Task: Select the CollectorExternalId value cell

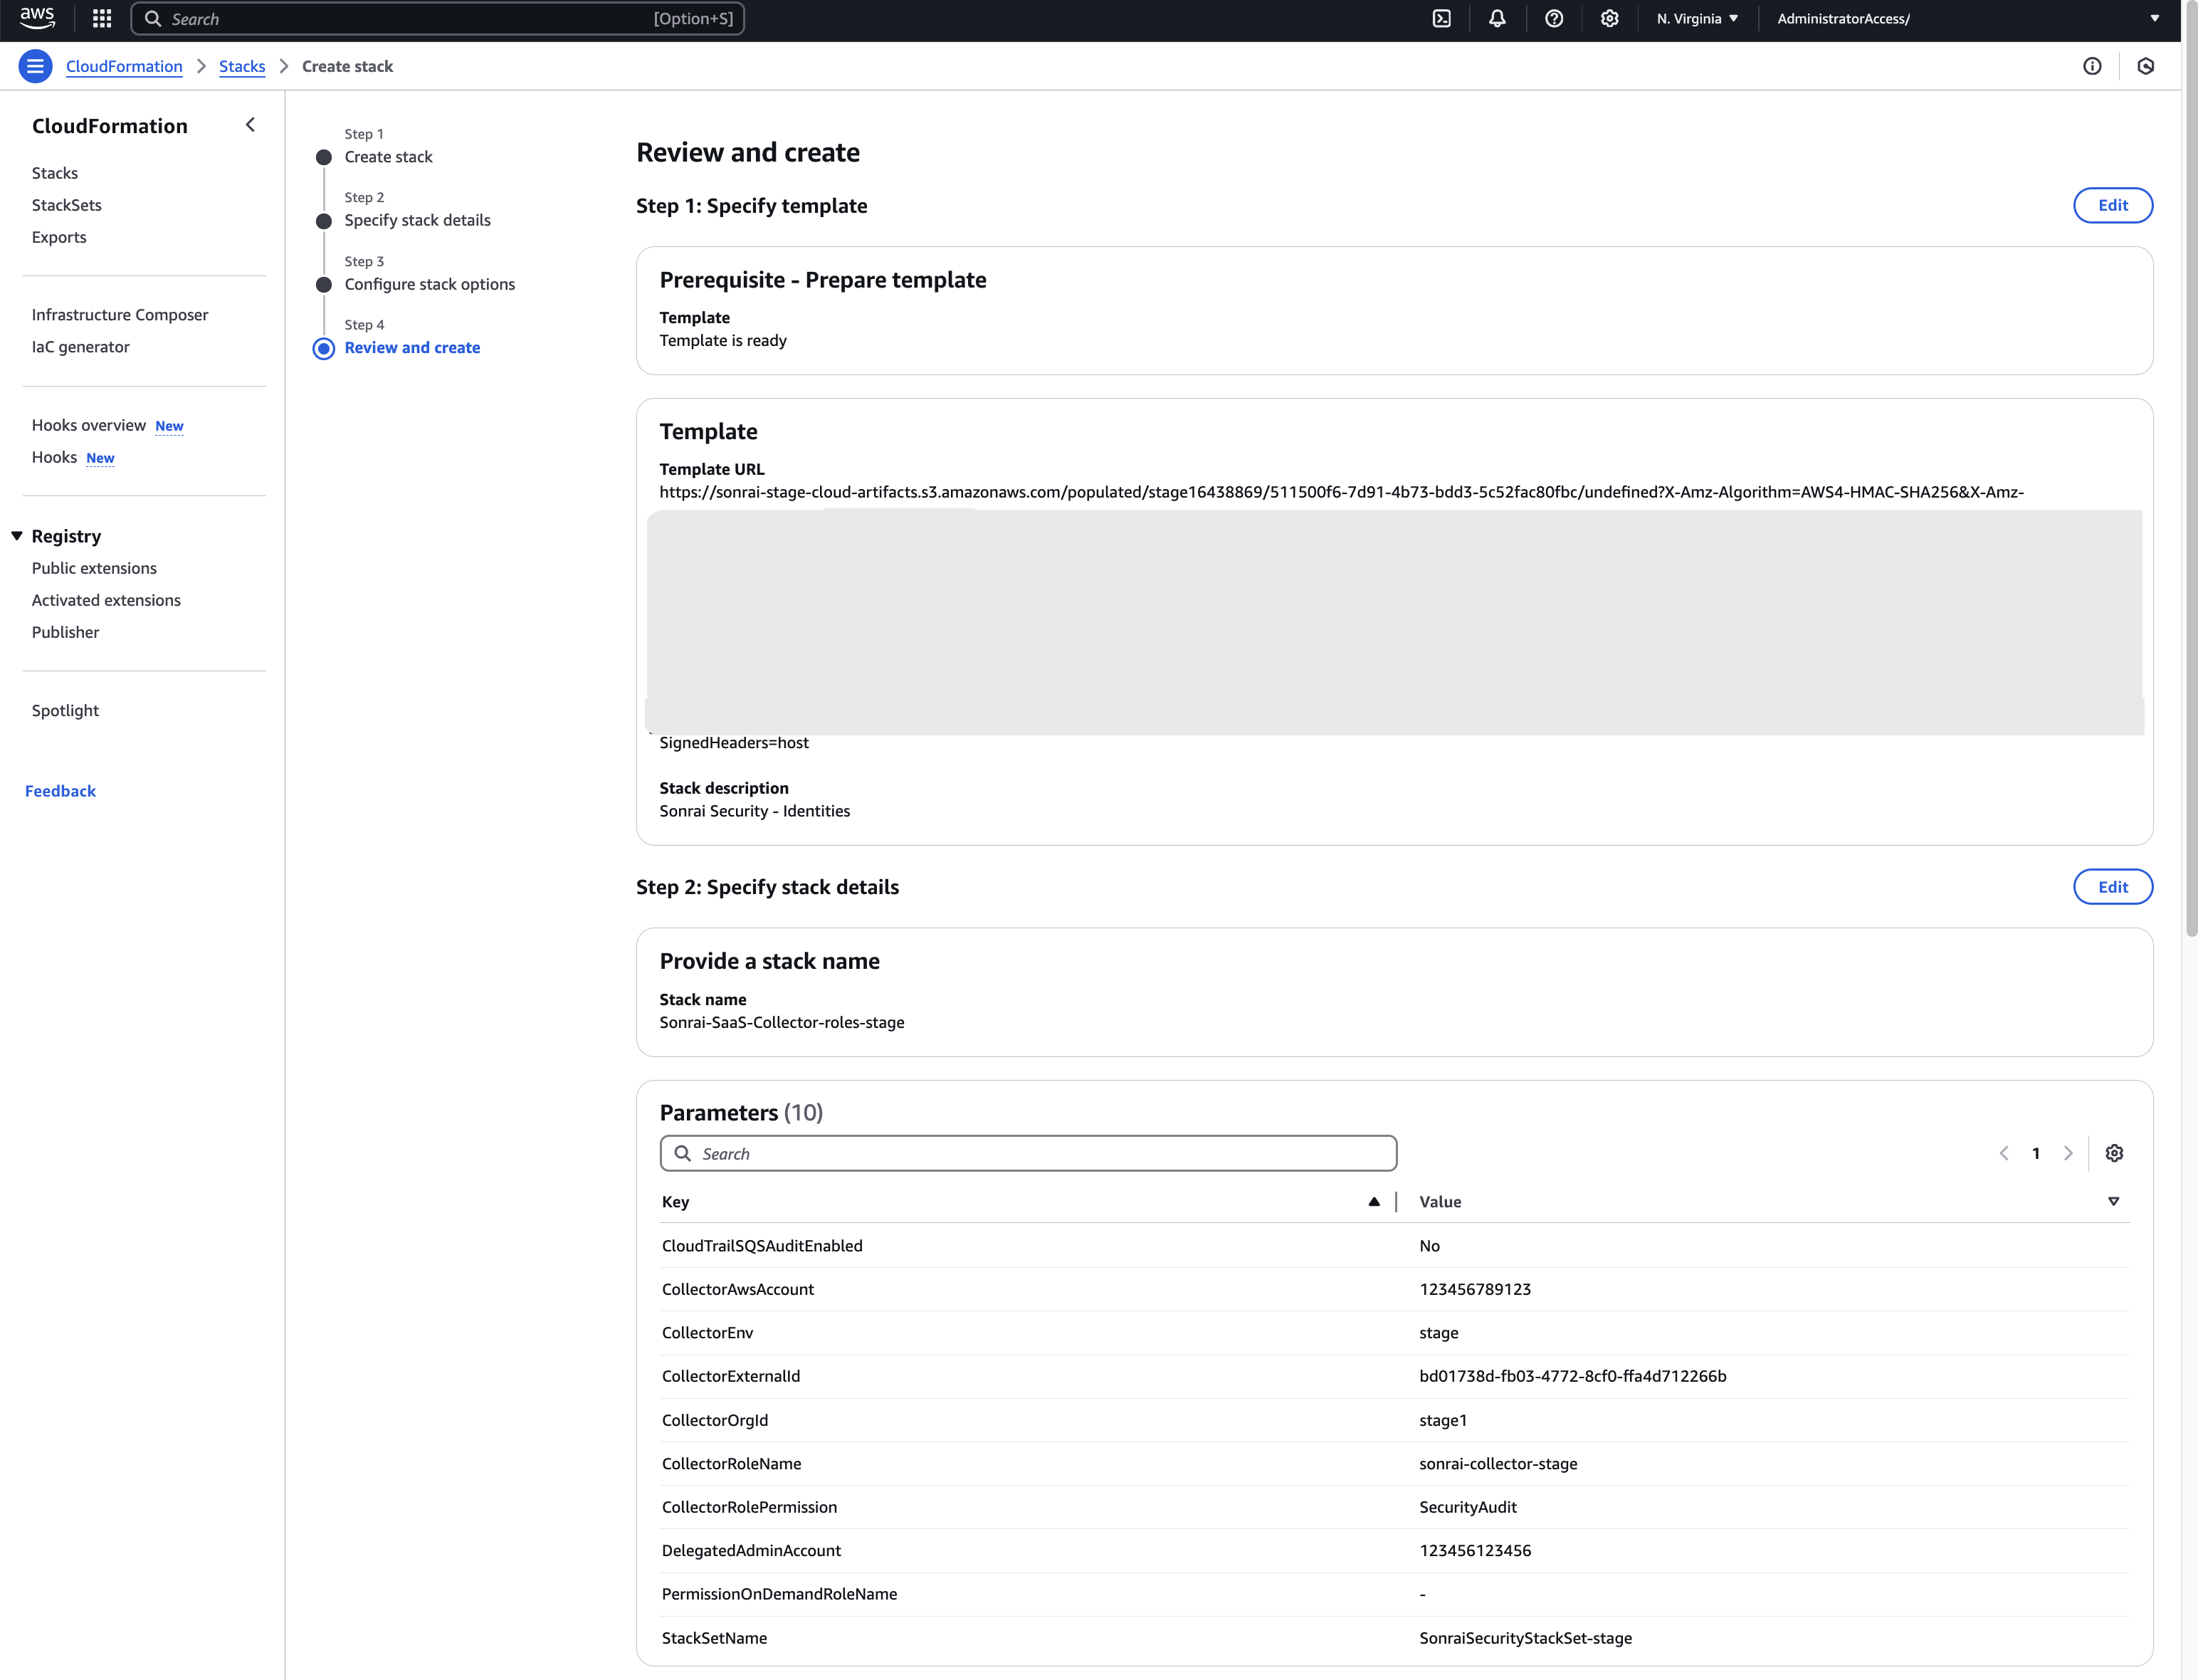Action: pos(1573,1376)
